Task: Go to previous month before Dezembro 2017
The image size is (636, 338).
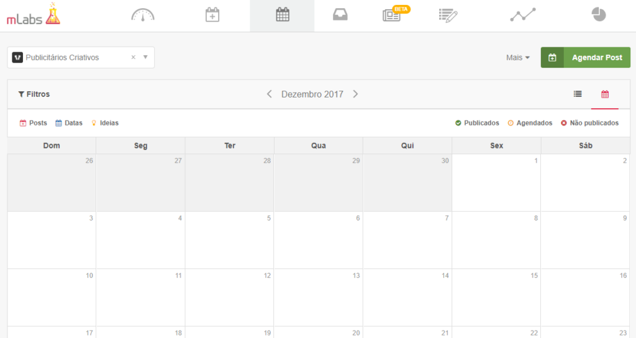Action: (270, 94)
